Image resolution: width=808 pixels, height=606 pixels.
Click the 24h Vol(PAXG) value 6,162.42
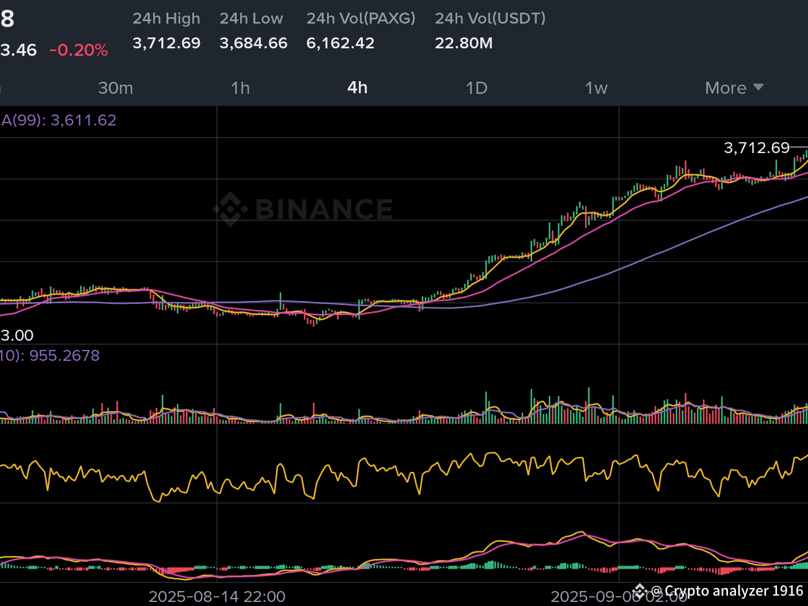[340, 43]
